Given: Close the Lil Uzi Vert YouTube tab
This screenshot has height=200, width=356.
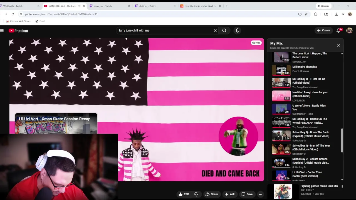Looking at the screenshot, I should point(84,6).
